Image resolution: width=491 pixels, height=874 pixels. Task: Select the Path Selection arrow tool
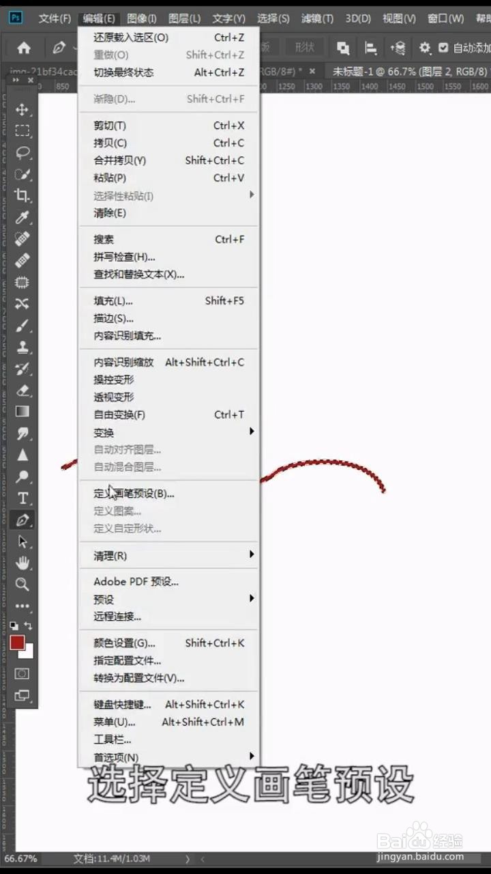coord(23,541)
